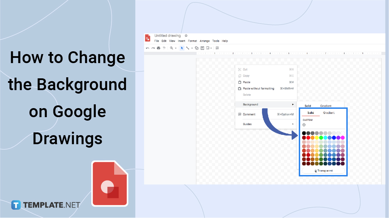Open the Arrange menu

coord(204,41)
